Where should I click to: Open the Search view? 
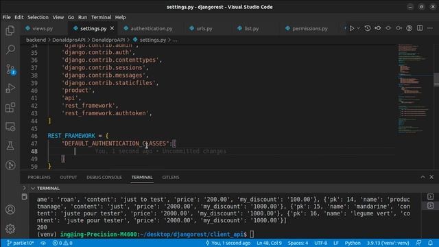(10, 49)
